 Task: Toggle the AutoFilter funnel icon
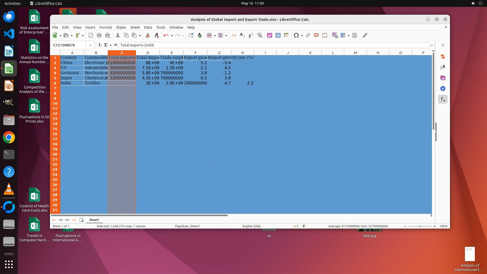[259, 36]
